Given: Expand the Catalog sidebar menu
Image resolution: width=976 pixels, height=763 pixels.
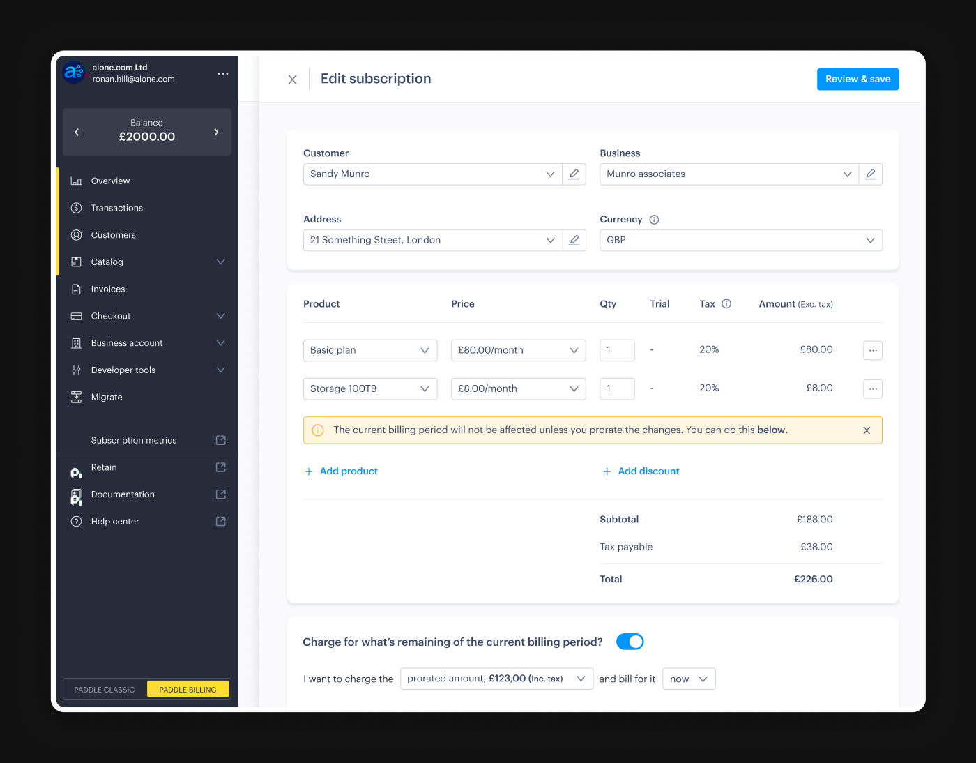Looking at the screenshot, I should pos(220,262).
